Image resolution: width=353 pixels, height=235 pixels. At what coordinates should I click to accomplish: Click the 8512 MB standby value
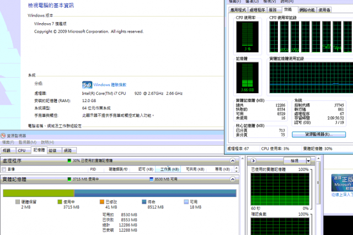(x=156, y=207)
